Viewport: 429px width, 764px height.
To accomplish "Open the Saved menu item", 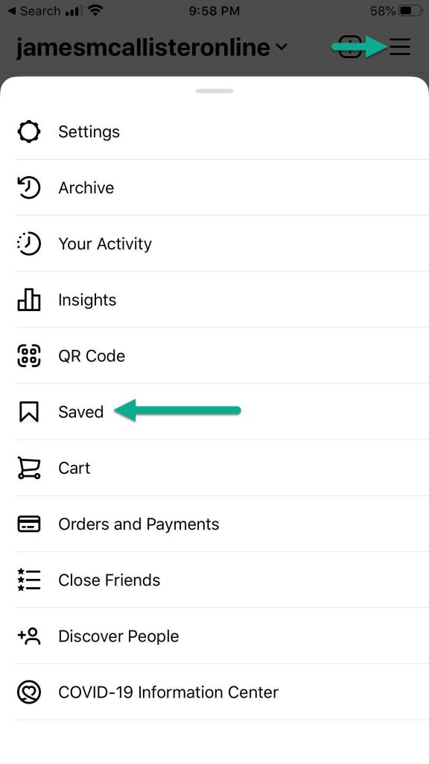I will click(x=222, y=412).
